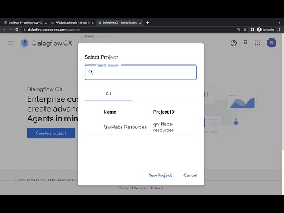284x213 pixels.
Task: Open a new browser tab with plus
Action: click(147, 22)
